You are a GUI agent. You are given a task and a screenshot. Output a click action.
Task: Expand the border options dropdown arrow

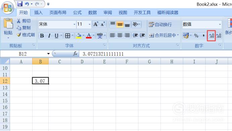(x=72, y=35)
